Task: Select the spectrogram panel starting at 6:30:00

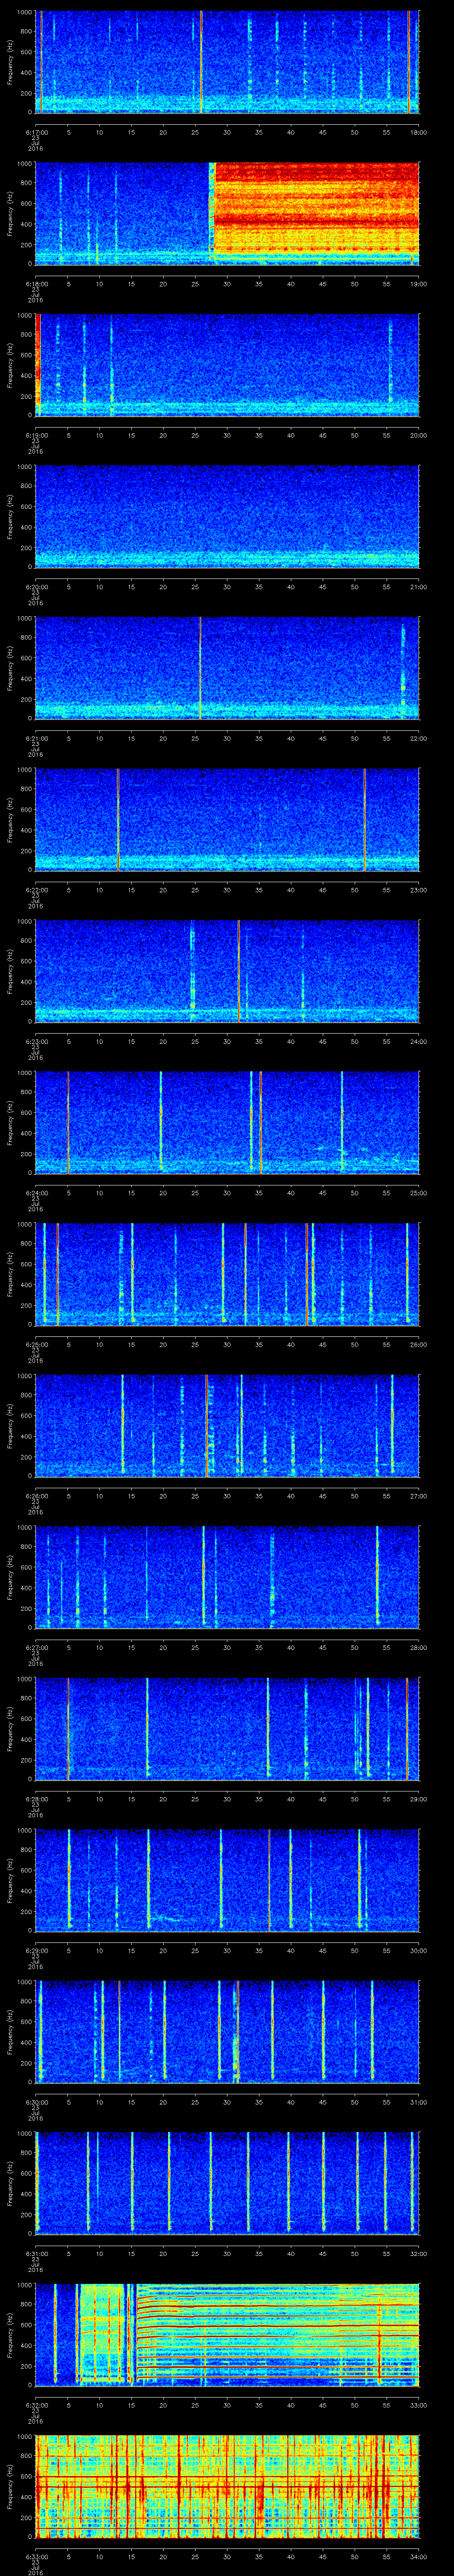Action: point(227,2032)
